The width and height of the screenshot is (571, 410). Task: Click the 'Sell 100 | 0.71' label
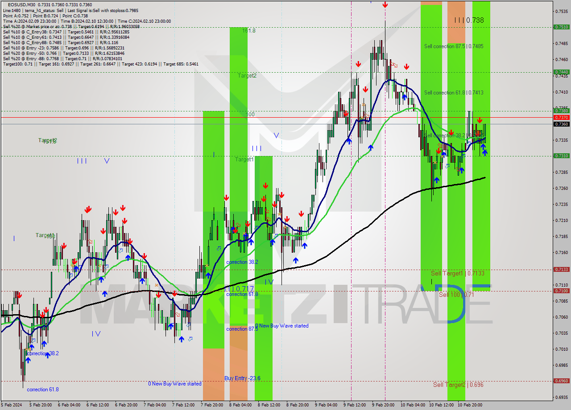[x=456, y=295]
